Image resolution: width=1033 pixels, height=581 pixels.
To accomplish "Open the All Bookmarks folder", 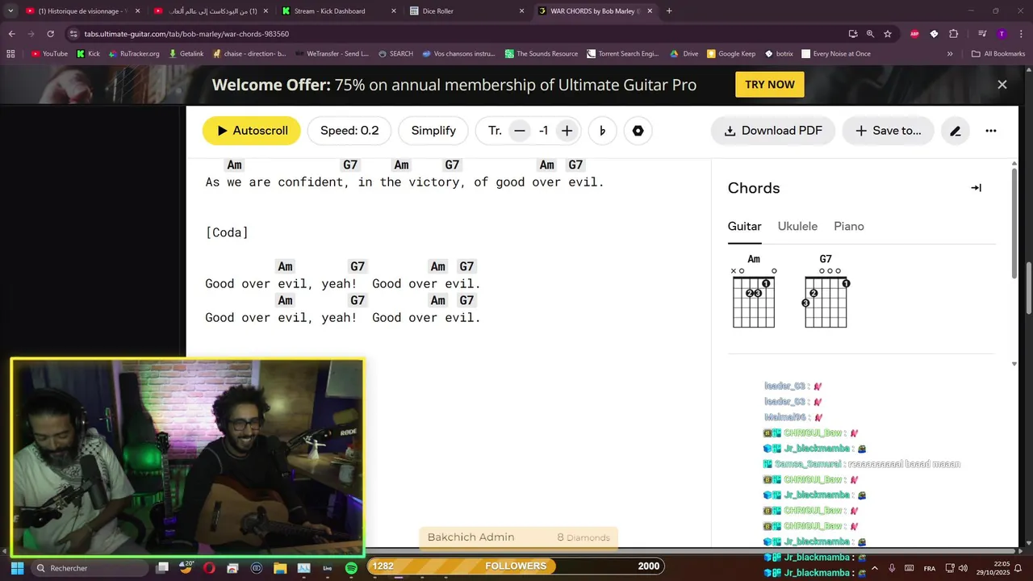I will [x=998, y=54].
